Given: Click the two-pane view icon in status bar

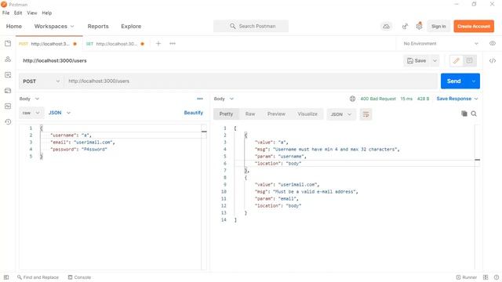Looking at the screenshot, I should pos(486,277).
